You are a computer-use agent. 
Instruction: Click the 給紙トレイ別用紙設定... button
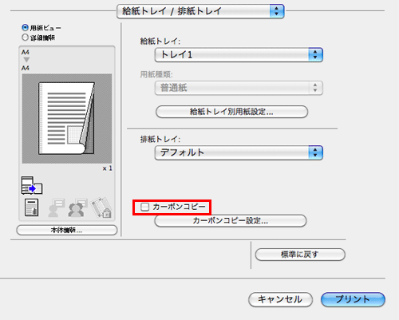(x=231, y=112)
